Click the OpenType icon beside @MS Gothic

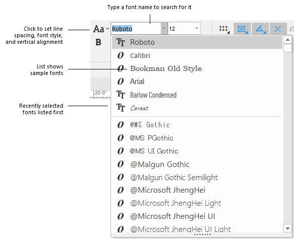click(x=121, y=125)
